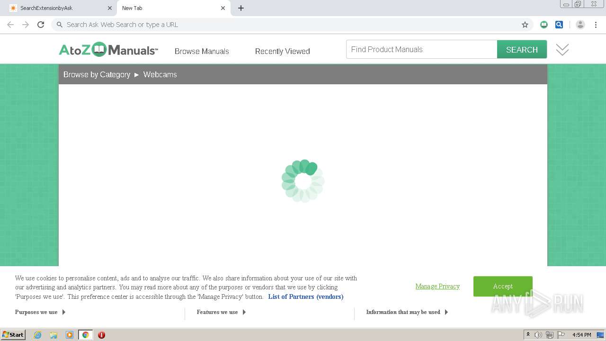Focus the Find Product Manuals search box
606x341 pixels.
421,49
